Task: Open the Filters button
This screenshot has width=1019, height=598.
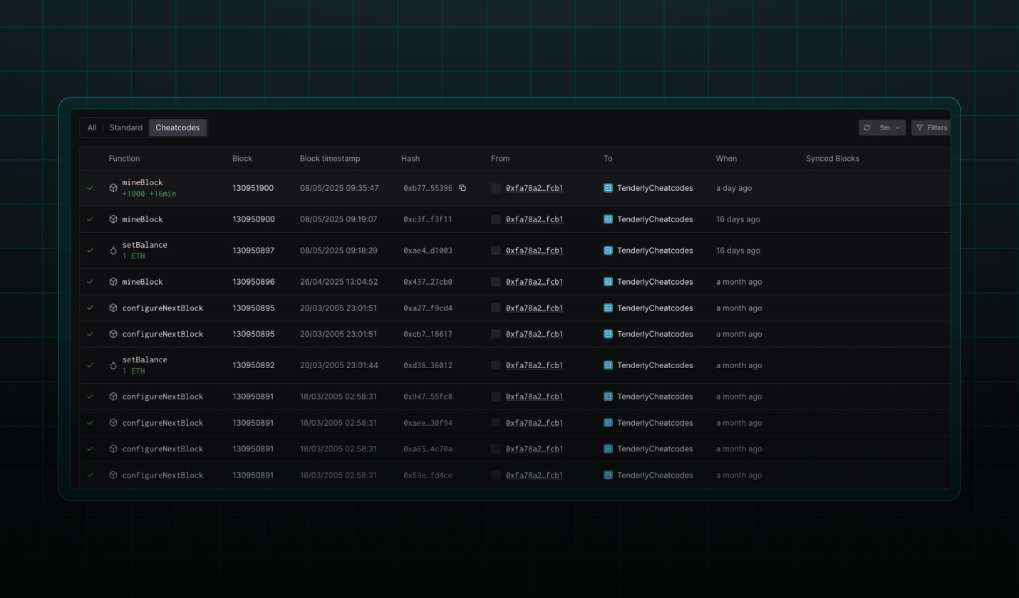Action: pyautogui.click(x=931, y=127)
